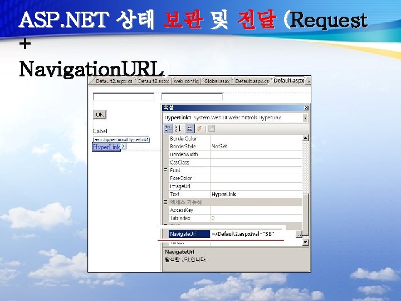Click the first empty textbox in designer
The width and height of the screenshot is (401, 301).
(124, 97)
